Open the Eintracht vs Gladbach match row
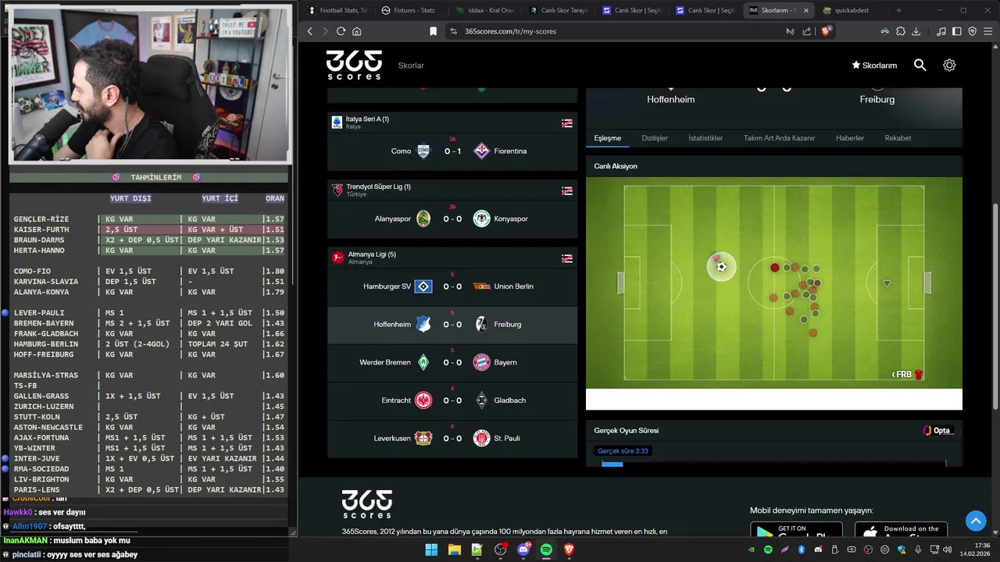1000x562 pixels. click(x=452, y=400)
